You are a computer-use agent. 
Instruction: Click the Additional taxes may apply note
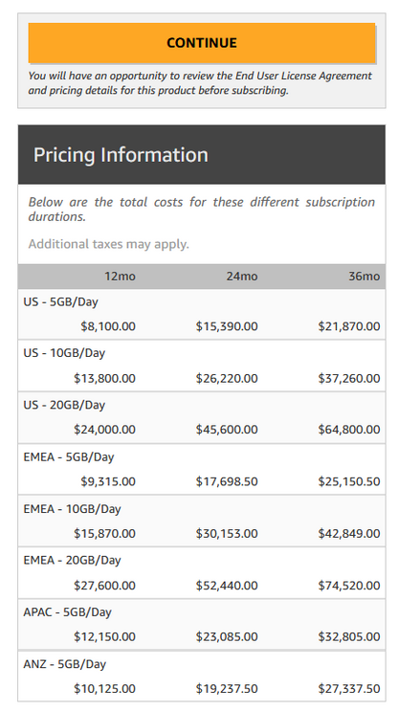pyautogui.click(x=109, y=244)
